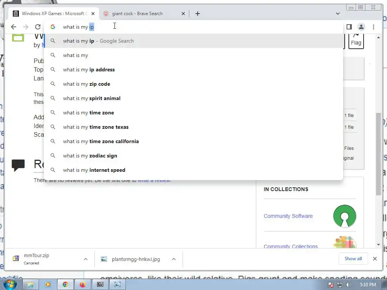Select the plain 'what is my' suggestion
This screenshot has width=387, height=290.
193,55
